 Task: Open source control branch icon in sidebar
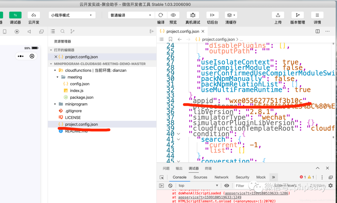[x=72, y=31]
